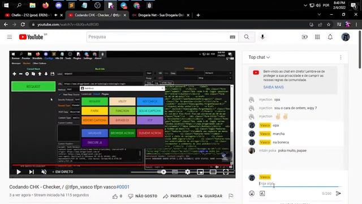Show hidden system tray icons
The image size is (362, 204).
tap(305, 5)
